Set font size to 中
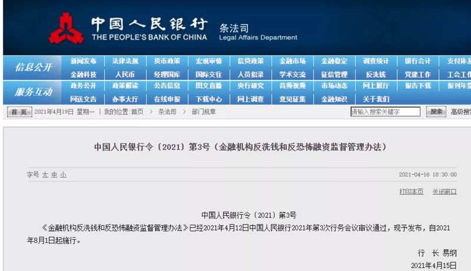Viewport: 471px width, 271px height. (x=54, y=175)
